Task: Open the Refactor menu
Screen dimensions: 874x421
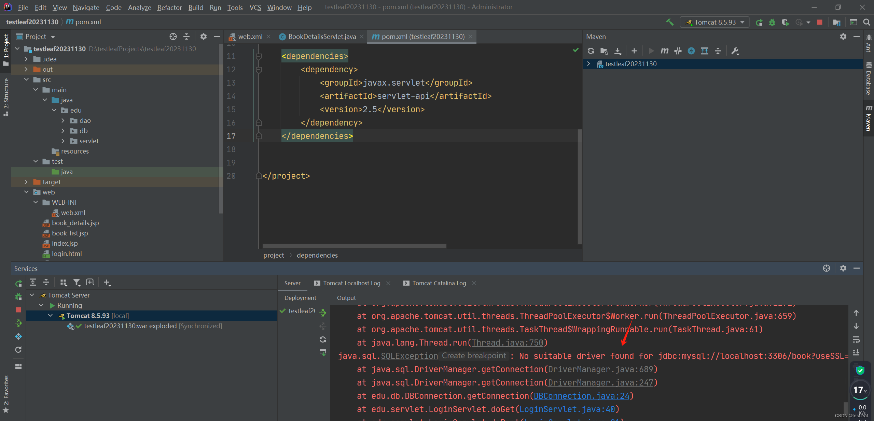Action: click(169, 7)
